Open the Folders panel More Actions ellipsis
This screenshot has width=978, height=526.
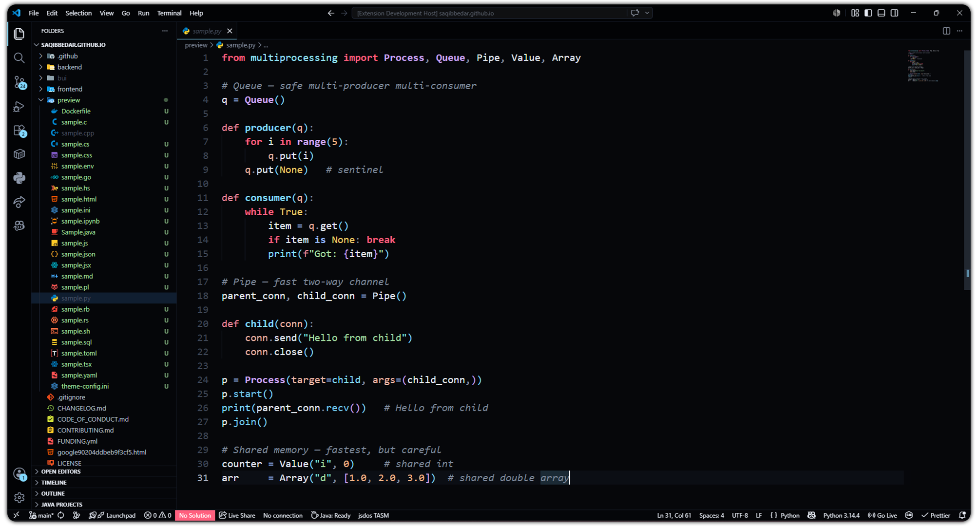(x=165, y=31)
